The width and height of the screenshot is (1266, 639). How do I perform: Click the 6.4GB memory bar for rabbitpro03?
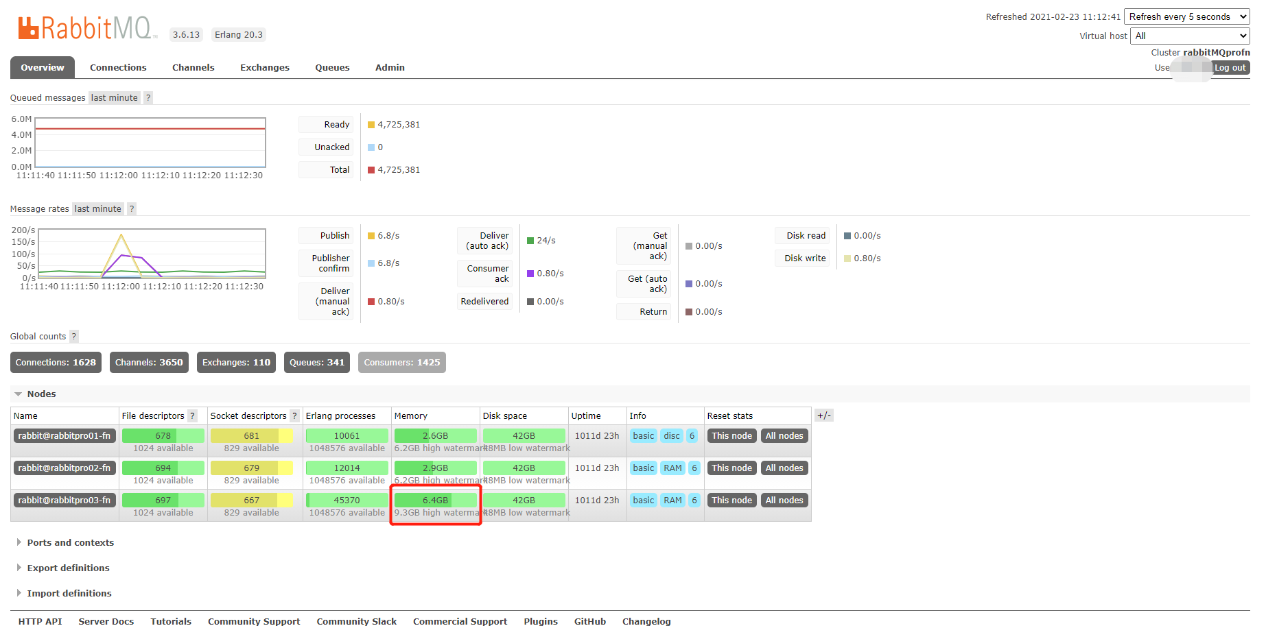[436, 501]
